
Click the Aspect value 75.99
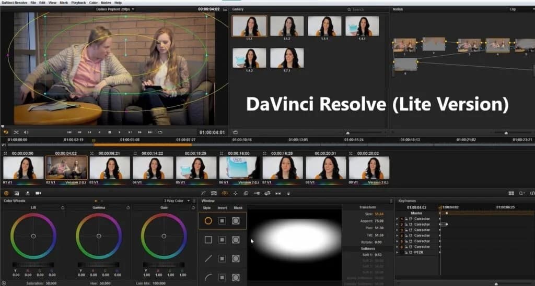tap(379, 221)
